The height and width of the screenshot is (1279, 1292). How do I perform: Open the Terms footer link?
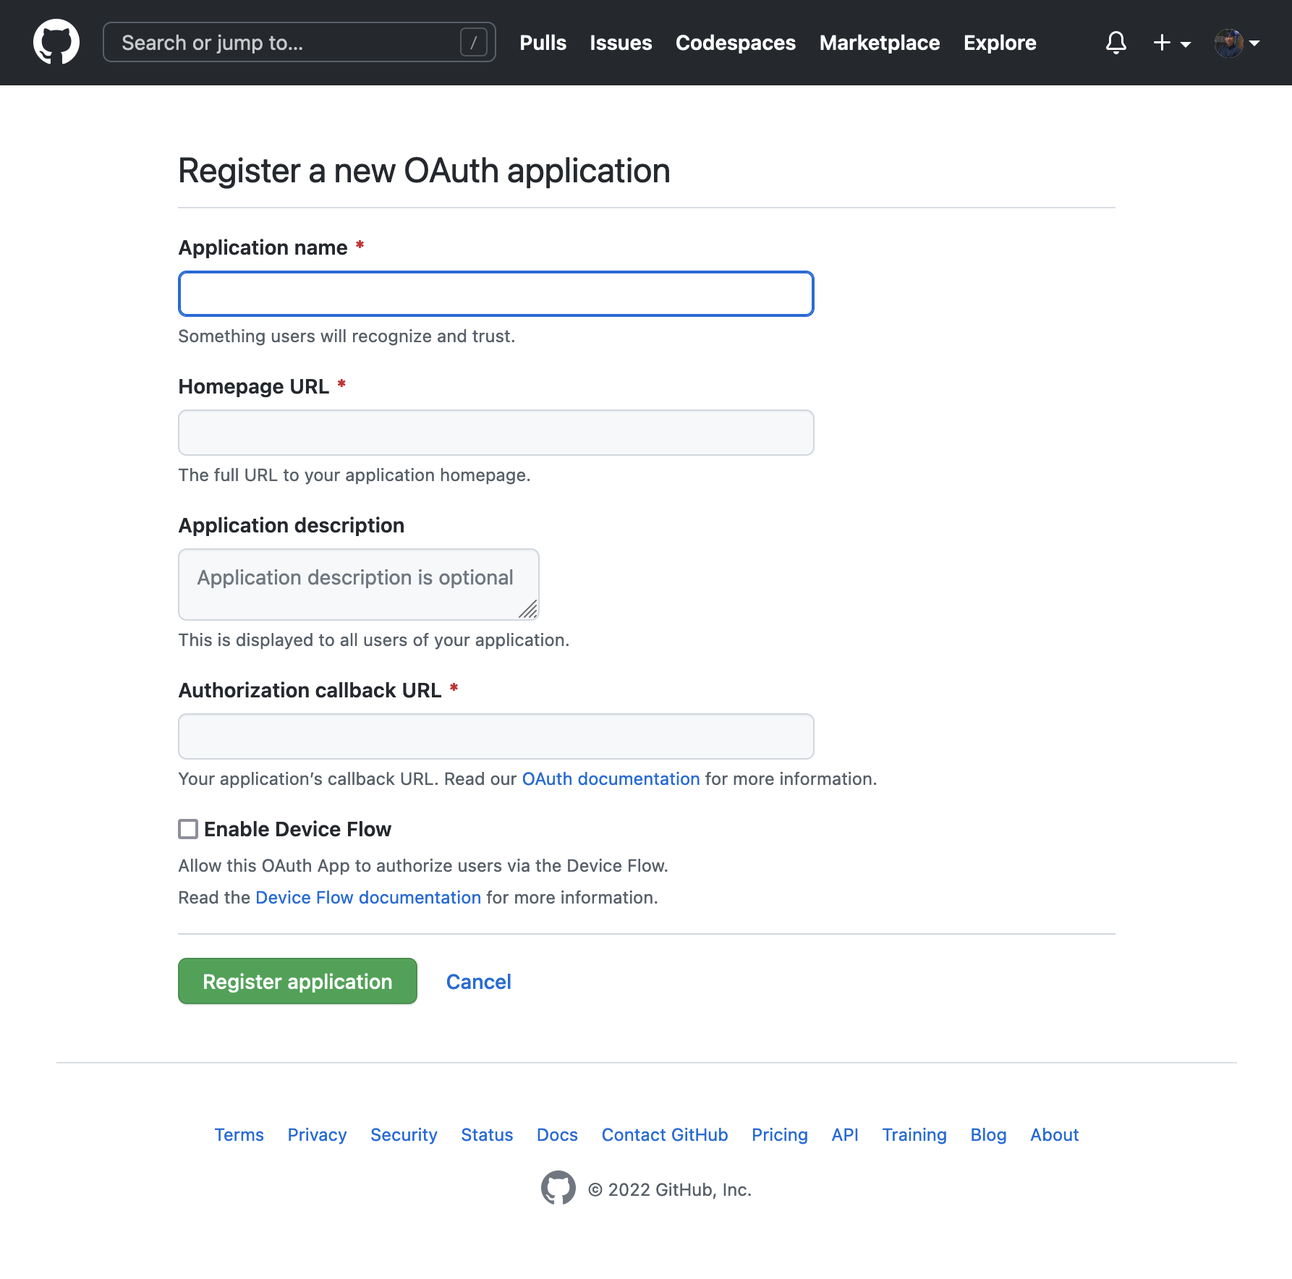pyautogui.click(x=239, y=1135)
